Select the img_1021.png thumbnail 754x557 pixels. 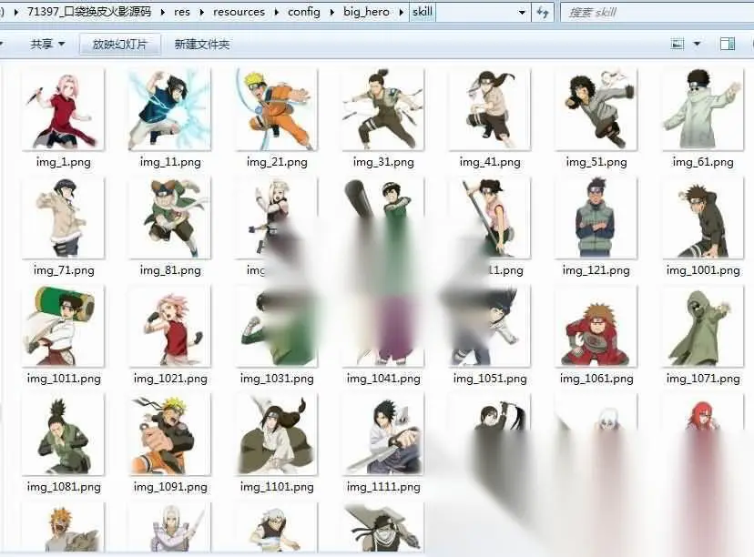[169, 327]
